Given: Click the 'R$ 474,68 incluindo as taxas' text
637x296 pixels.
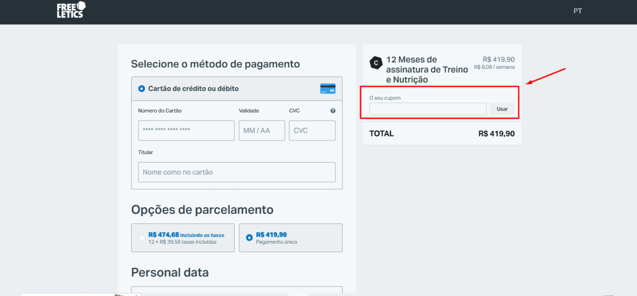Looking at the screenshot, I should coord(186,235).
